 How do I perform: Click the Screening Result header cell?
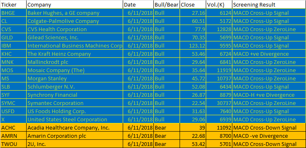[269, 5]
